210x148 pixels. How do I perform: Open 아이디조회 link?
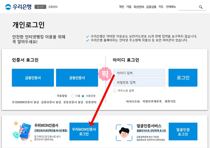point(133,101)
